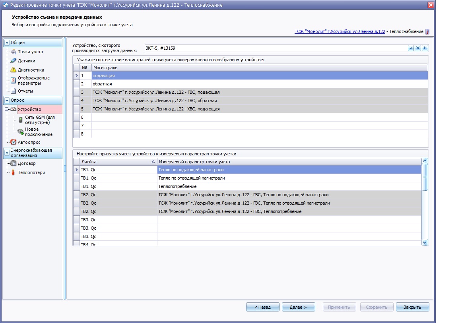The height and width of the screenshot is (323, 458).
Task: Collapse the Опрос section
Action: coord(7,100)
